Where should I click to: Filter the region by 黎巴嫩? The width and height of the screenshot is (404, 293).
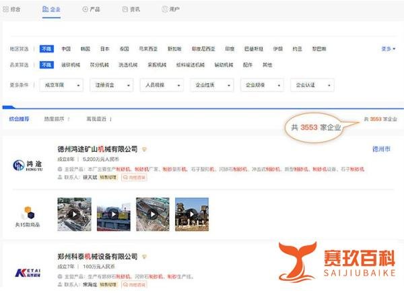[x=319, y=48]
